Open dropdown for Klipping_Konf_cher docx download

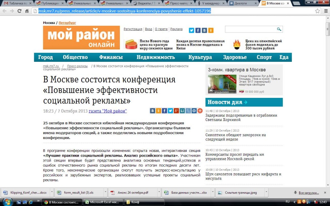[x=52, y=192]
